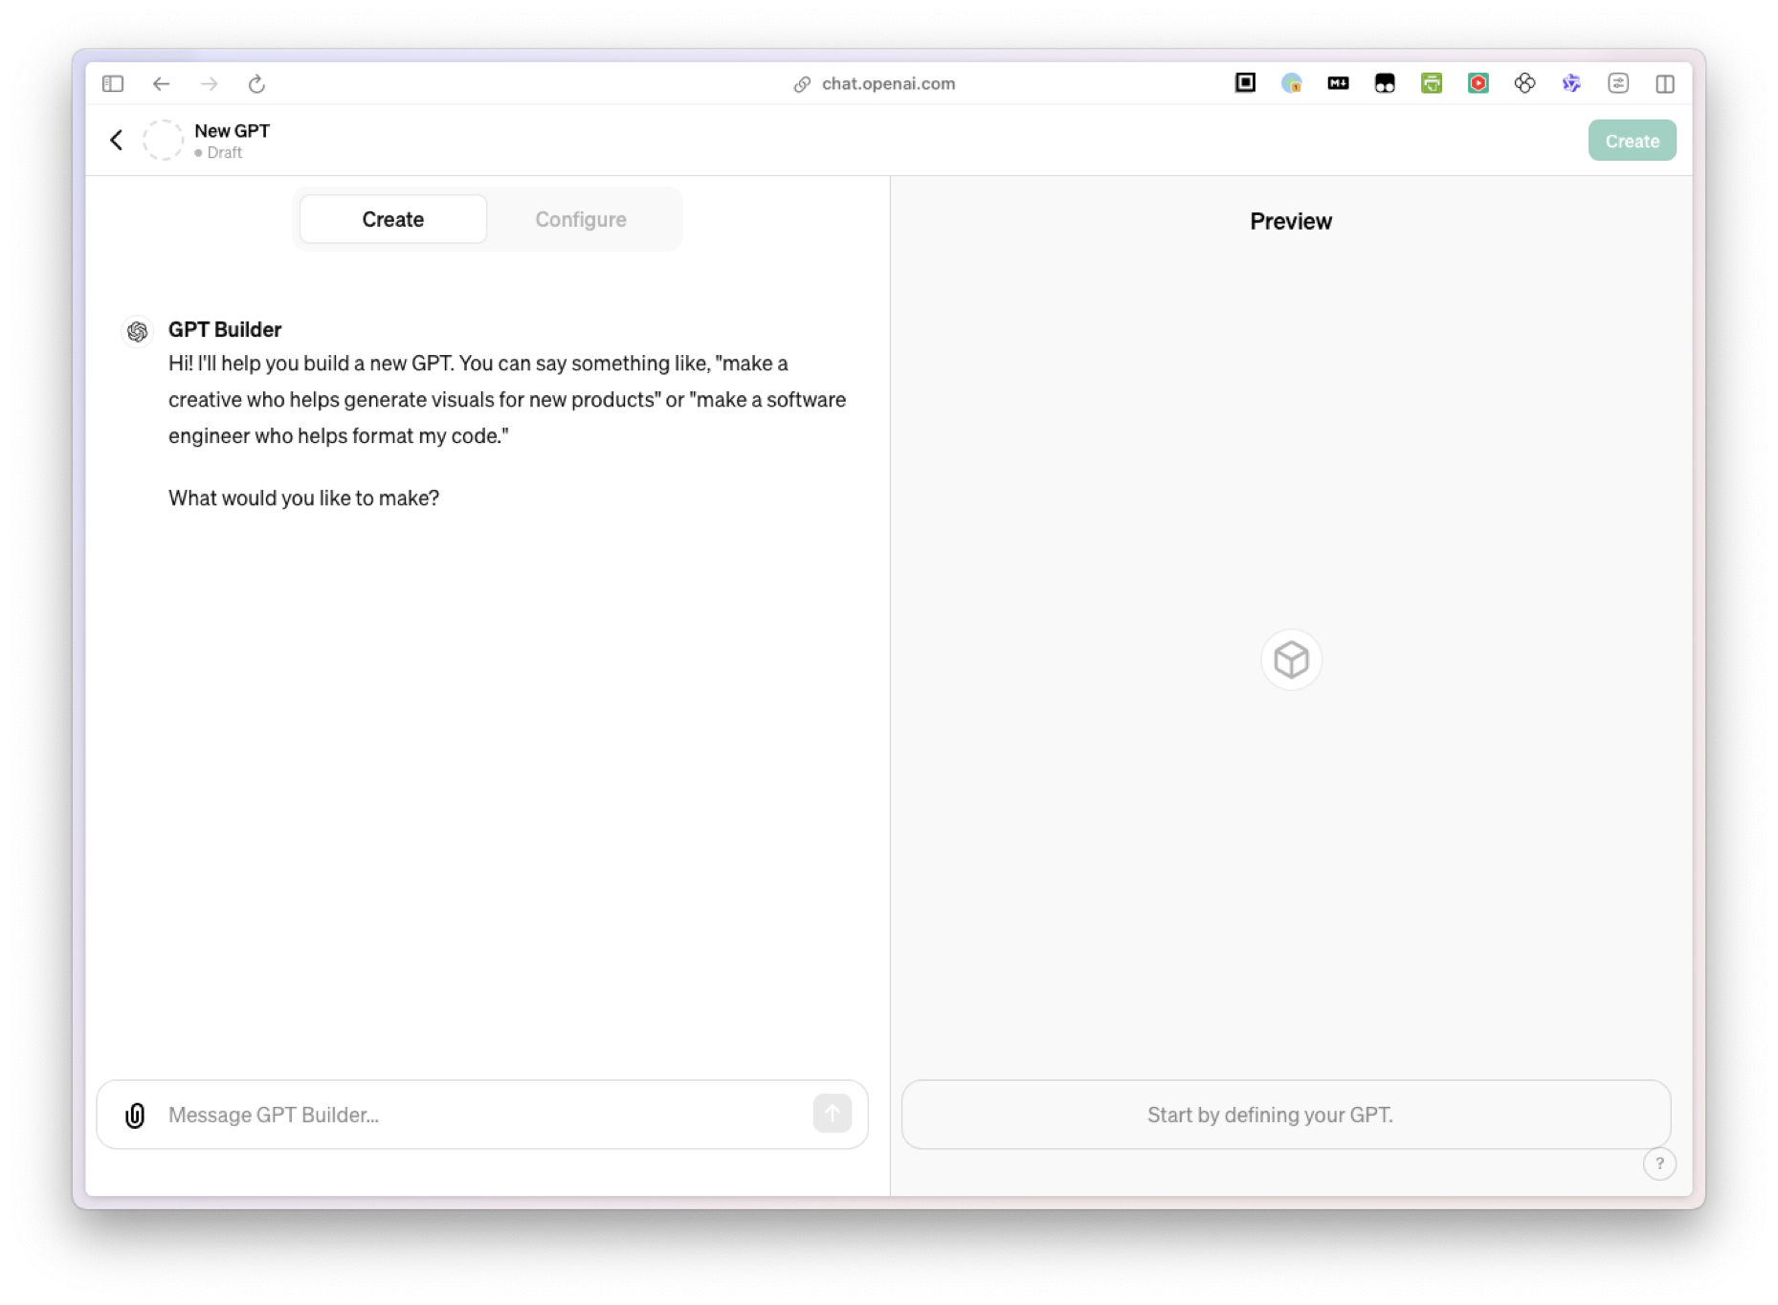Toggle the split view icon

coord(1665,84)
